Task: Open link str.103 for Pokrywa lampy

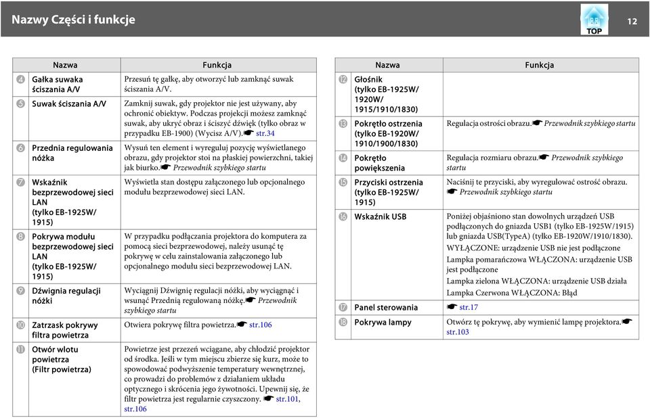Action: point(458,332)
